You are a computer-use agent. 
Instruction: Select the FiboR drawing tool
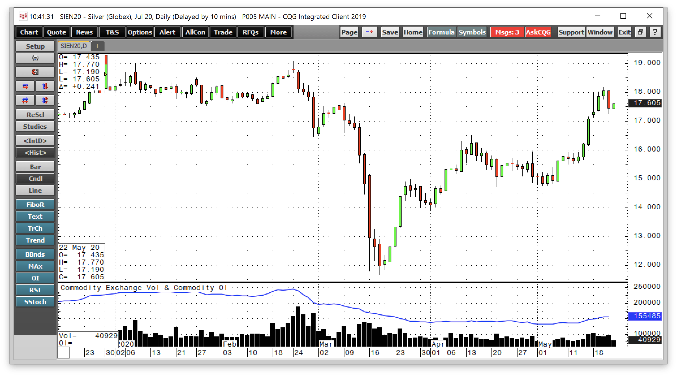35,205
